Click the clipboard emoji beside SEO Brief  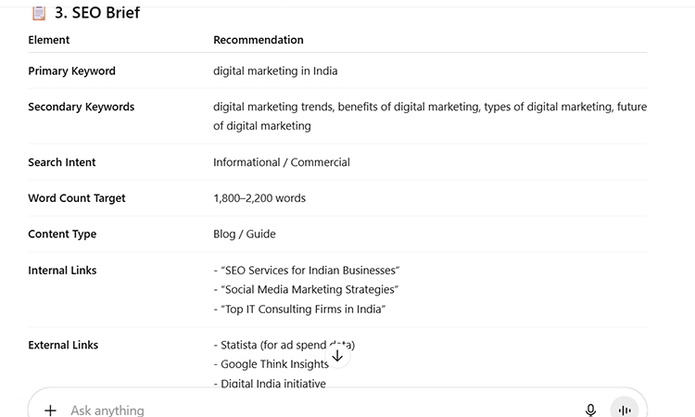coord(38,12)
